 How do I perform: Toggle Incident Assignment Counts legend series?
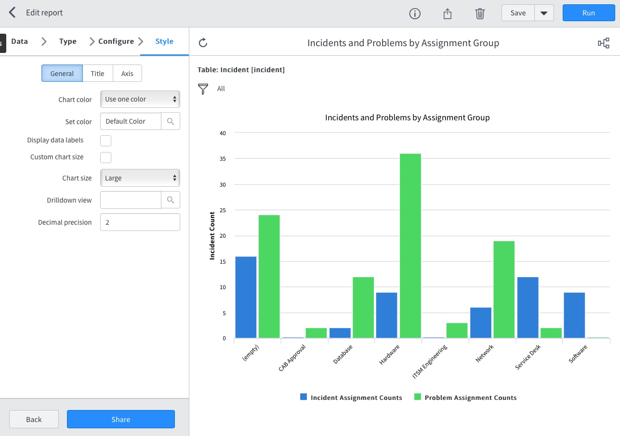tap(351, 398)
